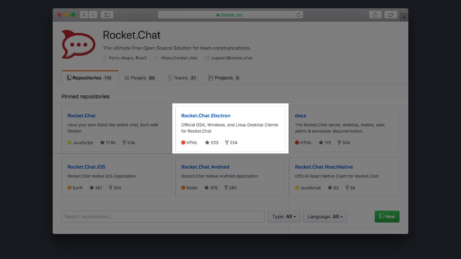Image resolution: width=461 pixels, height=259 pixels.
Task: Open the Rocket.Chat.ReactNative repository link
Action: 324,167
